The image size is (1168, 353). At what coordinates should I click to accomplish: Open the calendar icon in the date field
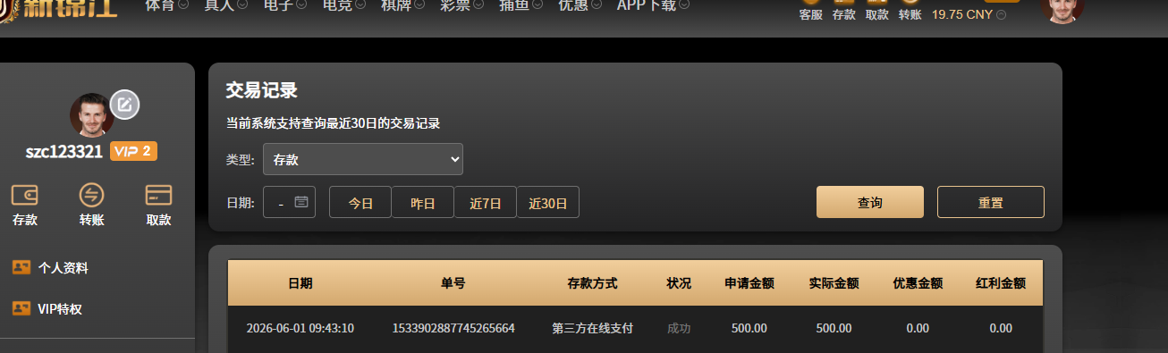click(301, 202)
